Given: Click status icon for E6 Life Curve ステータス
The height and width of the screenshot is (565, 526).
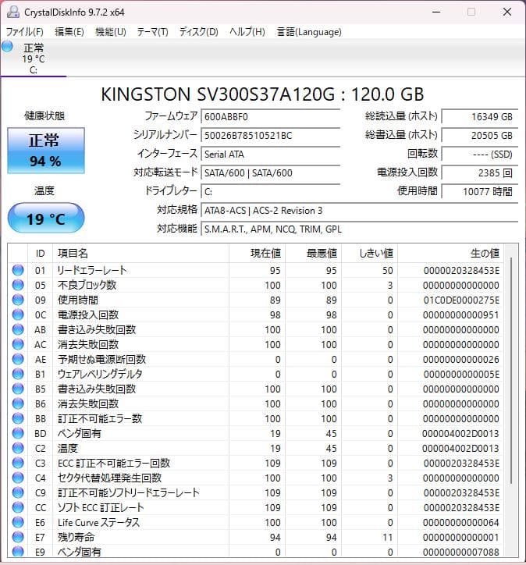Looking at the screenshot, I should click(x=18, y=522).
